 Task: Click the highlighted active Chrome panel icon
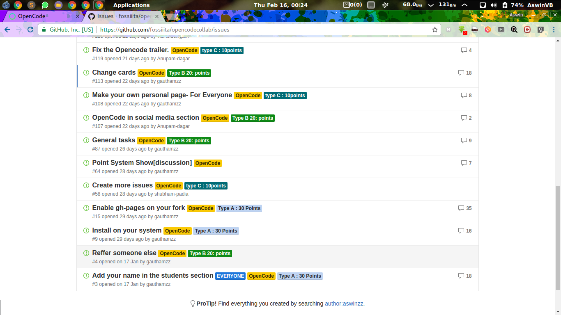coord(99,5)
